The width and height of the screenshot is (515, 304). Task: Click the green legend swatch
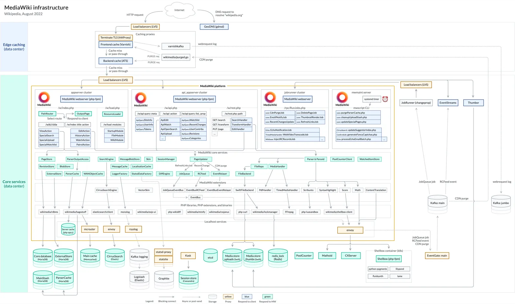[x=267, y=297]
